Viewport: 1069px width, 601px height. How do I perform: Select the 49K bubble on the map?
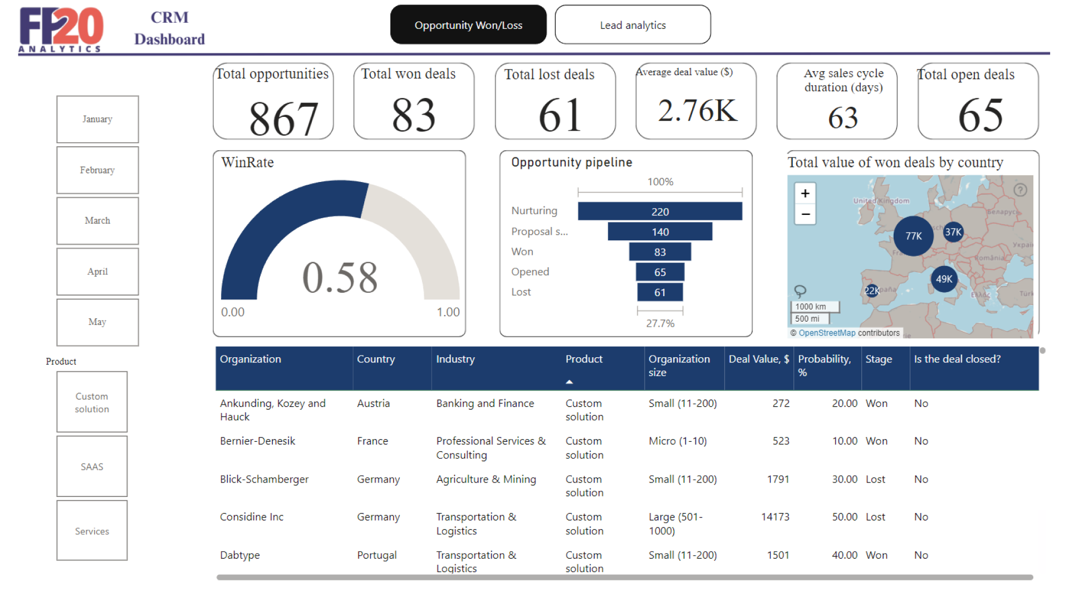[944, 279]
